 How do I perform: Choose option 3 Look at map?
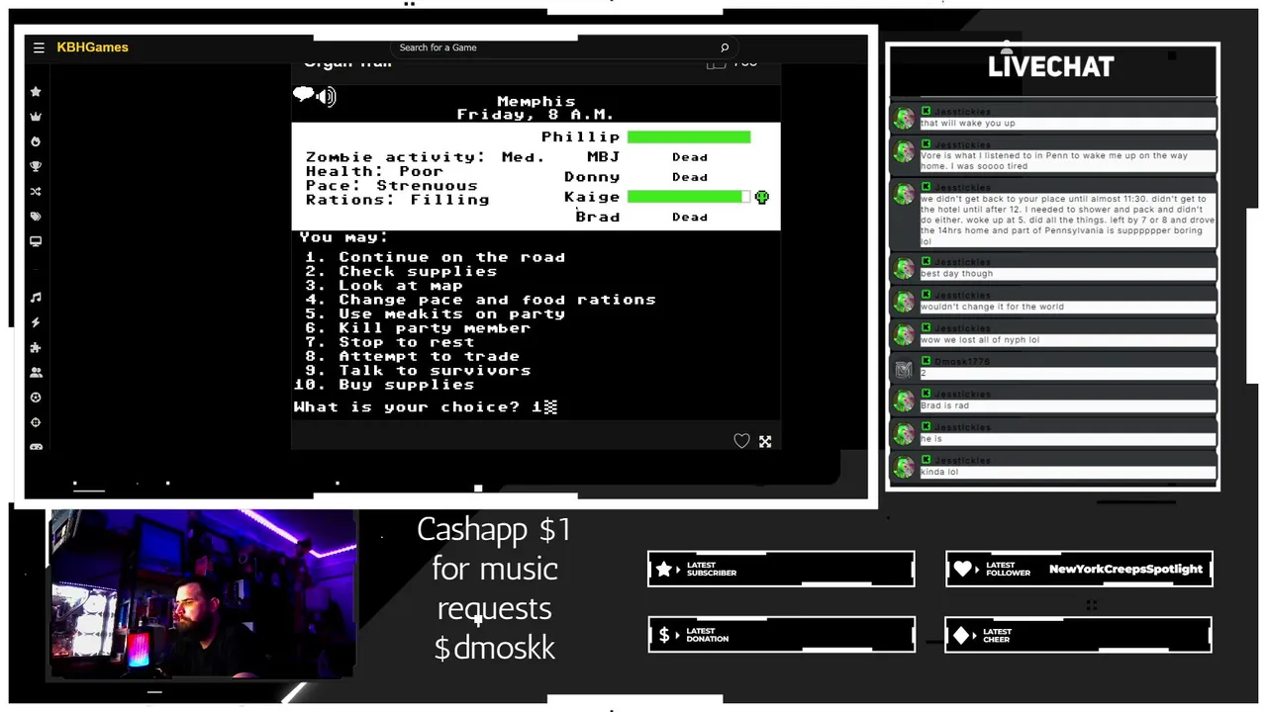click(384, 285)
